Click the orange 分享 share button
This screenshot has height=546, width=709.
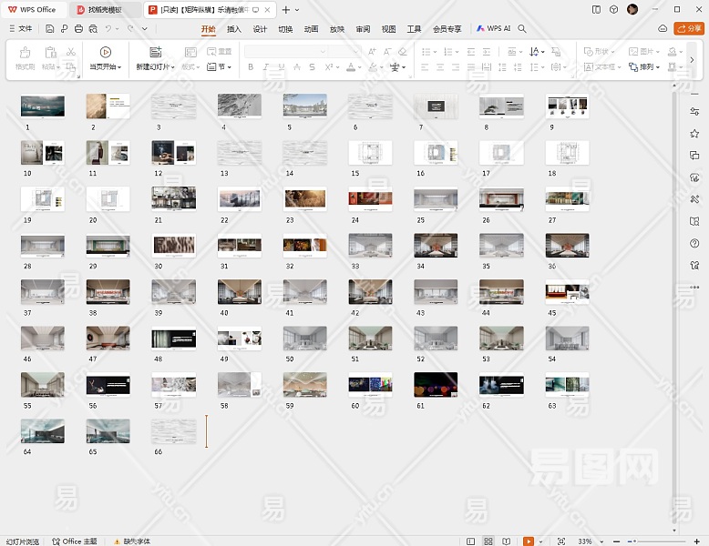click(x=689, y=29)
